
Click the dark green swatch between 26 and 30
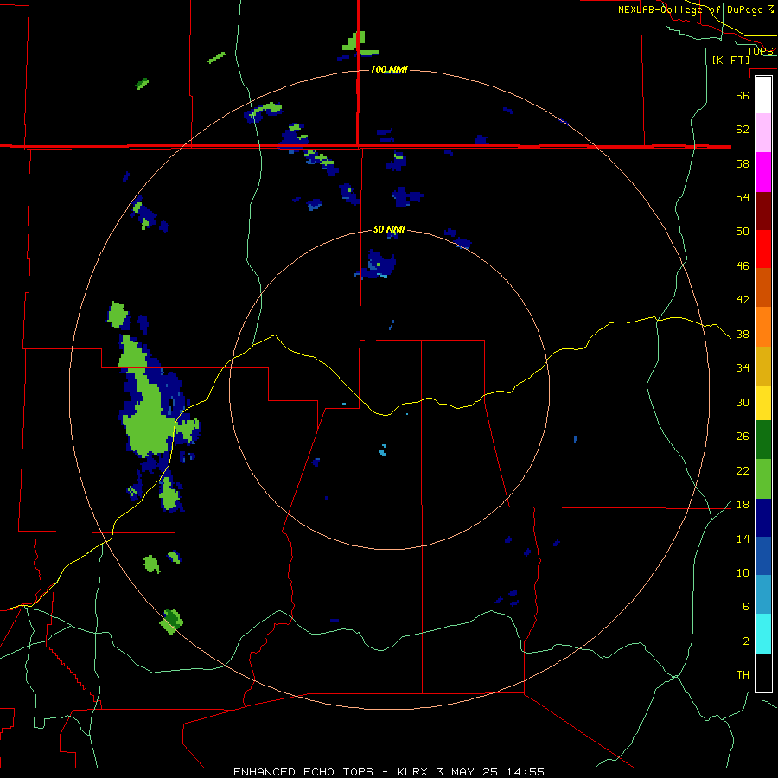763,440
